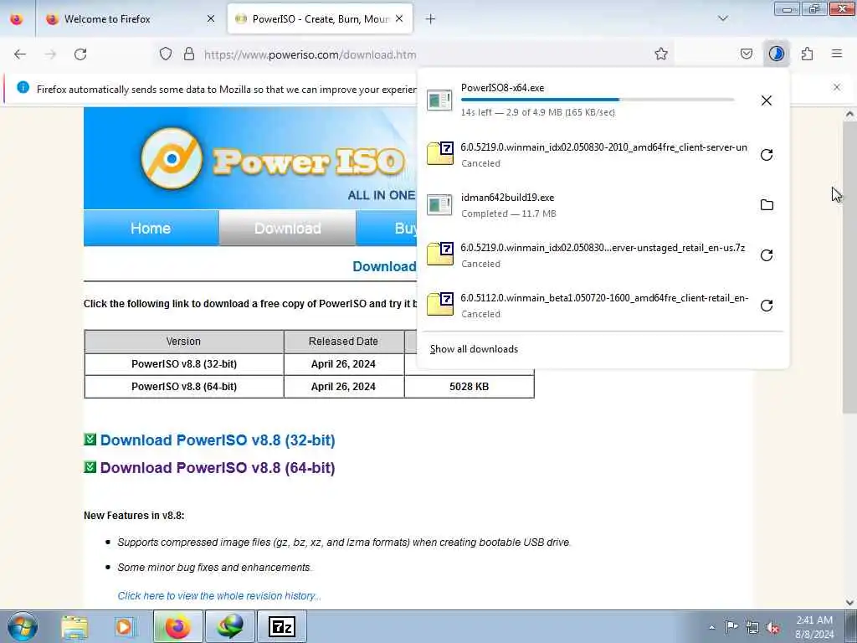Screen dimensions: 857x643
Task: Retry the 6.0.5219.0 amd64fre_client-server-un download
Action: (x=767, y=155)
